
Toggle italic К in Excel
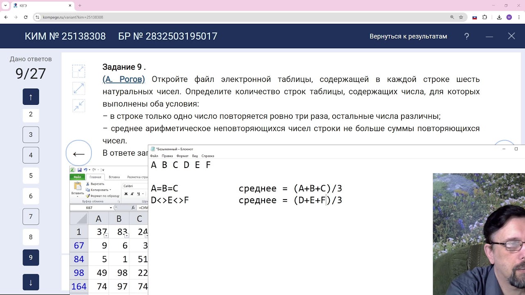[132, 194]
